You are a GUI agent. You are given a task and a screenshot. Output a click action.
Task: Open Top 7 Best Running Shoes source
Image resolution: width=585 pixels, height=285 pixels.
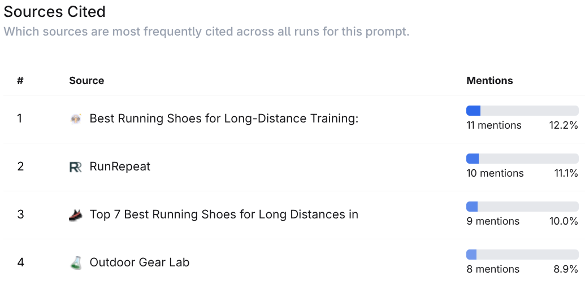coord(224,214)
